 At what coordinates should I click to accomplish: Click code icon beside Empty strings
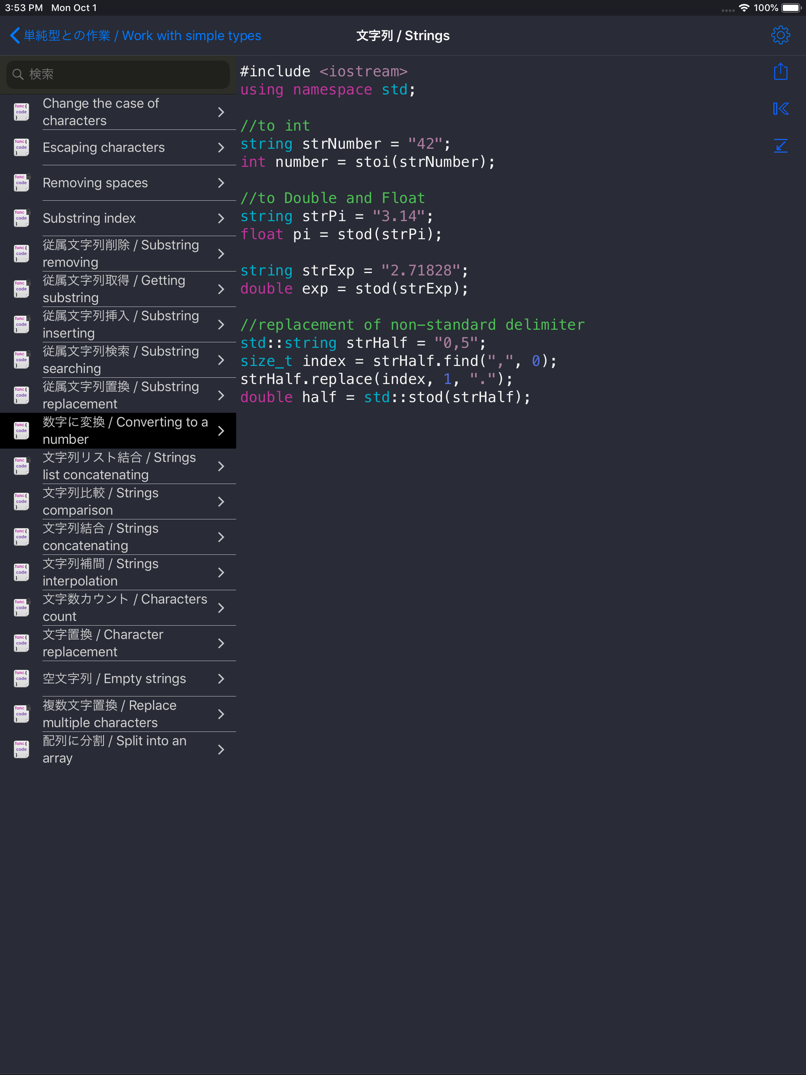(x=21, y=678)
